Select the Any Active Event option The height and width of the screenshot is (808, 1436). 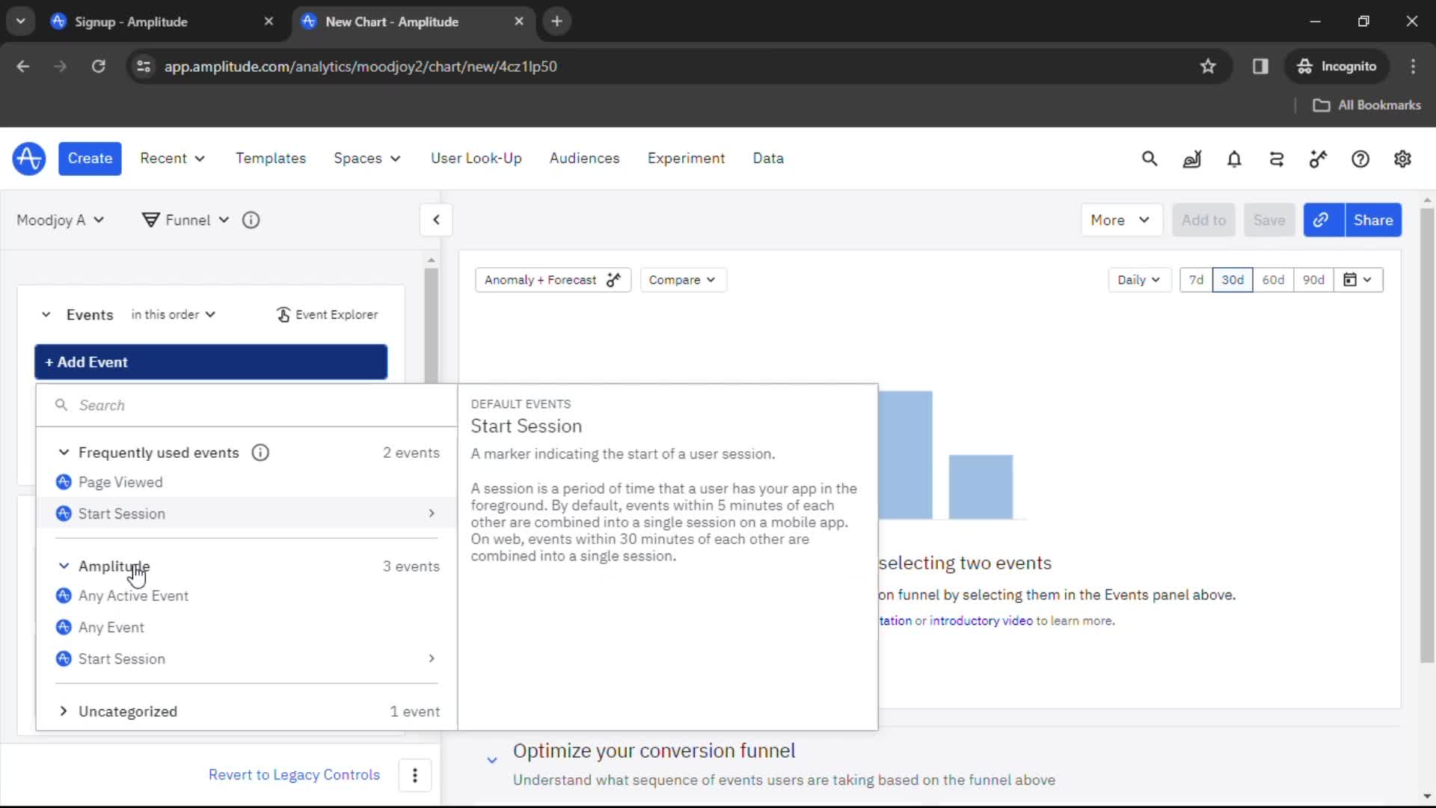pos(247,596)
